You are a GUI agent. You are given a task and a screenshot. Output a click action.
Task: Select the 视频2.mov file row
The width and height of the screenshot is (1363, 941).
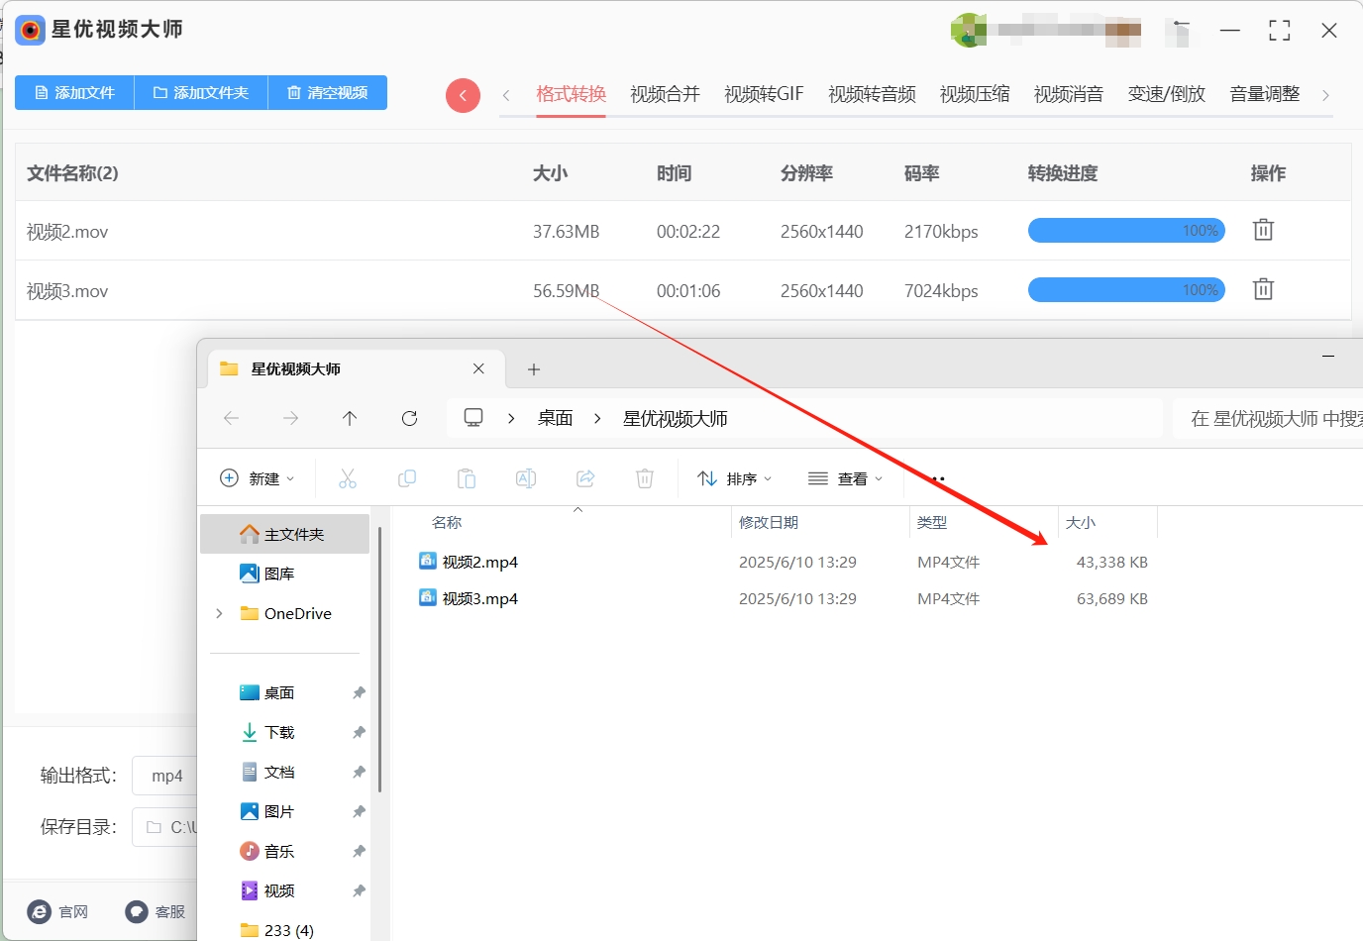pyautogui.click(x=682, y=231)
